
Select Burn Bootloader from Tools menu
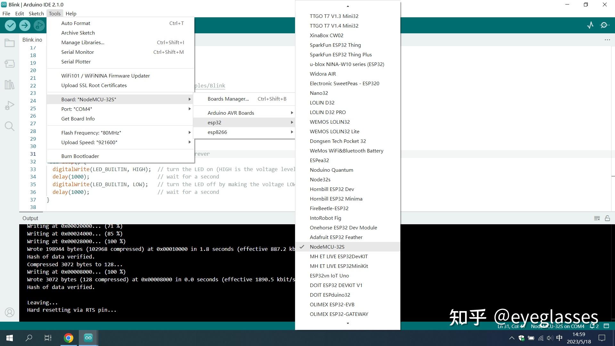80,156
